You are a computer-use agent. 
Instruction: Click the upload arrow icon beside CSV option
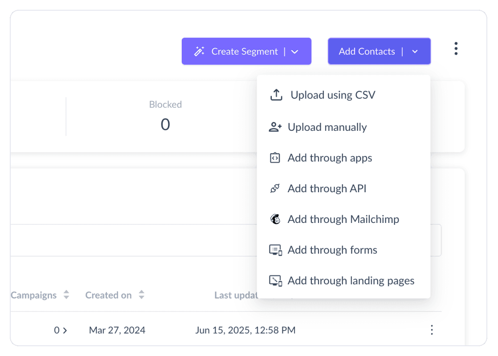tap(276, 95)
